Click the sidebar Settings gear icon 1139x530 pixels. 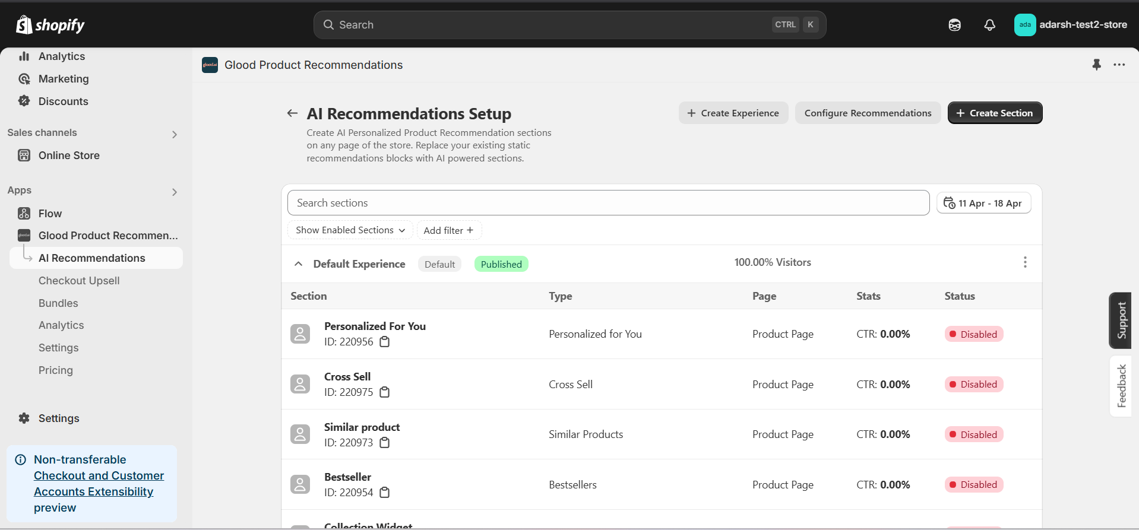pyautogui.click(x=24, y=418)
